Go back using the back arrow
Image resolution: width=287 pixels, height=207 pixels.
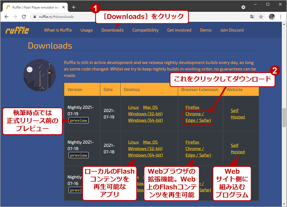(x=7, y=17)
